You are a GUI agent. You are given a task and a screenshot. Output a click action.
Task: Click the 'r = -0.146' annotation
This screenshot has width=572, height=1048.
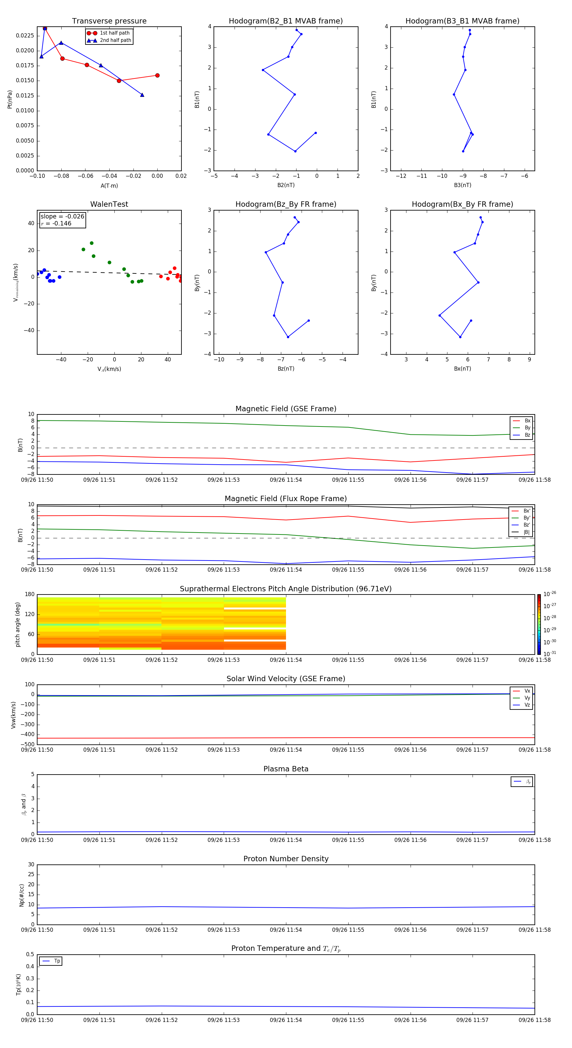pyautogui.click(x=56, y=223)
